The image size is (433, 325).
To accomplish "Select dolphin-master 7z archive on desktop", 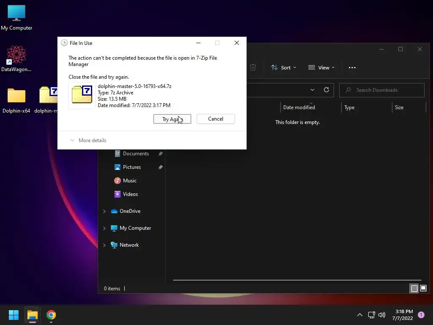I will click(47, 101).
